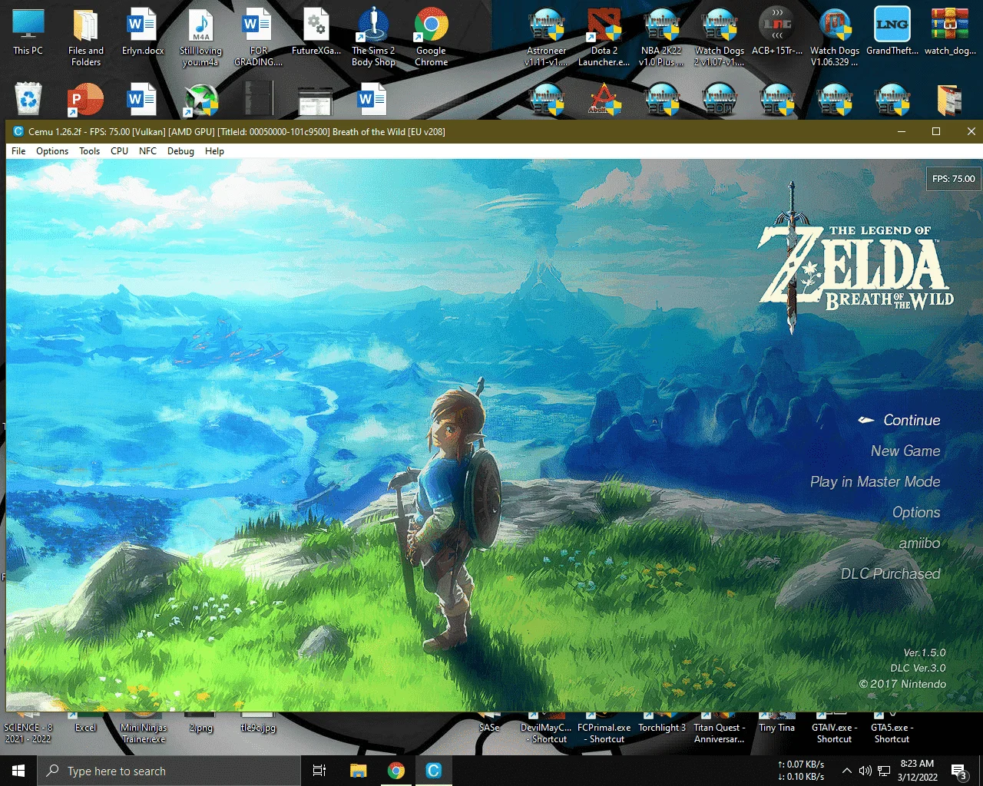Open the Windows Start menu
The height and width of the screenshot is (786, 983).
pyautogui.click(x=18, y=771)
